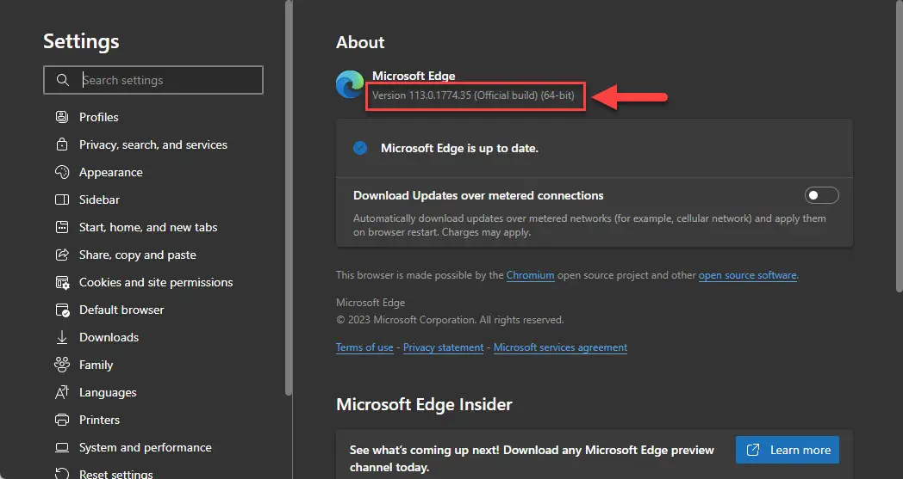This screenshot has height=479, width=903.
Task: Open Default browser settings
Action: 121,310
